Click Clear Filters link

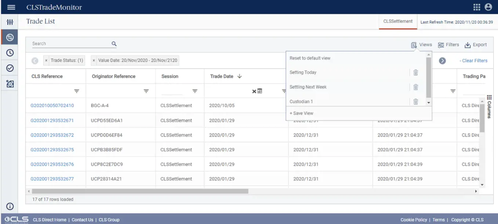(x=473, y=61)
